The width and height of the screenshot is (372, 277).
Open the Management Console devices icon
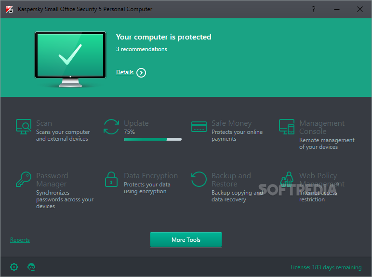(287, 127)
